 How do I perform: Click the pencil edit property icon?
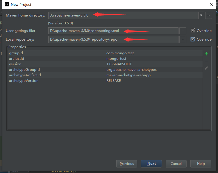(206, 68)
